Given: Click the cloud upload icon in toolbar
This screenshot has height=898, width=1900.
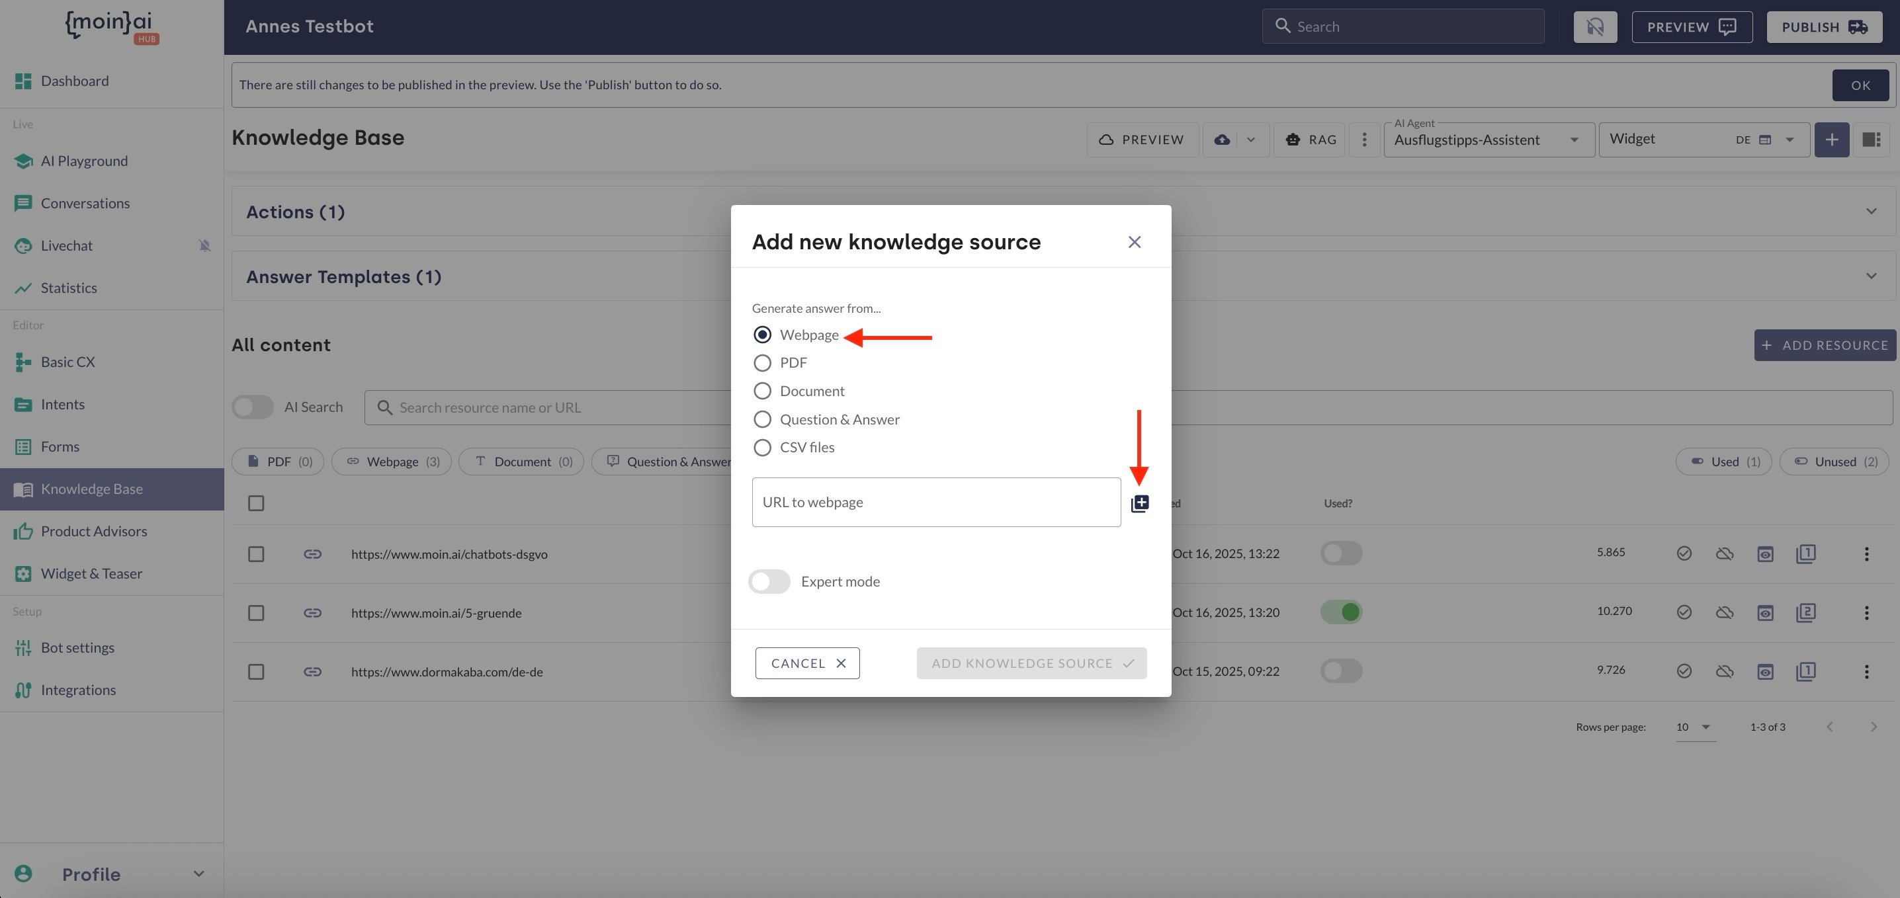Looking at the screenshot, I should pyautogui.click(x=1222, y=140).
